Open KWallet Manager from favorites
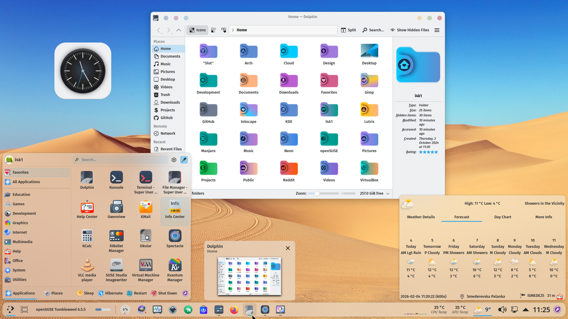568x319 pixels. click(x=116, y=241)
